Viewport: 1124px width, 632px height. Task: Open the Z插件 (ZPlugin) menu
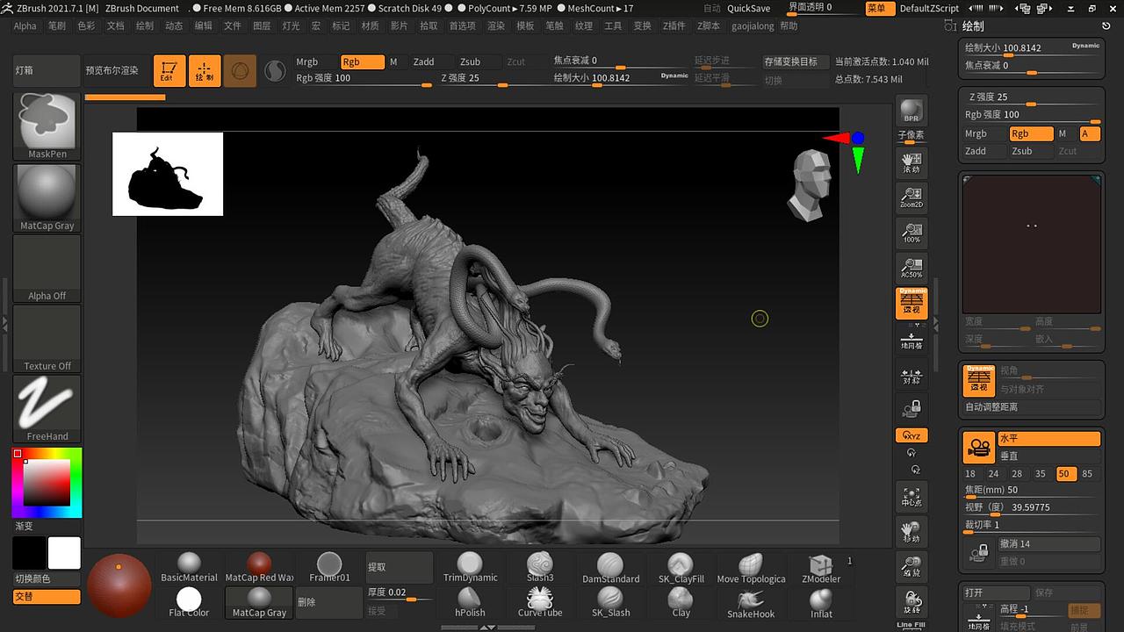(x=674, y=25)
